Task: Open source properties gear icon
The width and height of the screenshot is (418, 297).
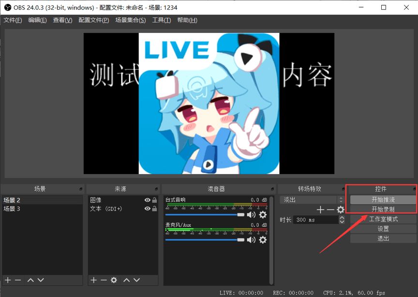Action: 114,280
